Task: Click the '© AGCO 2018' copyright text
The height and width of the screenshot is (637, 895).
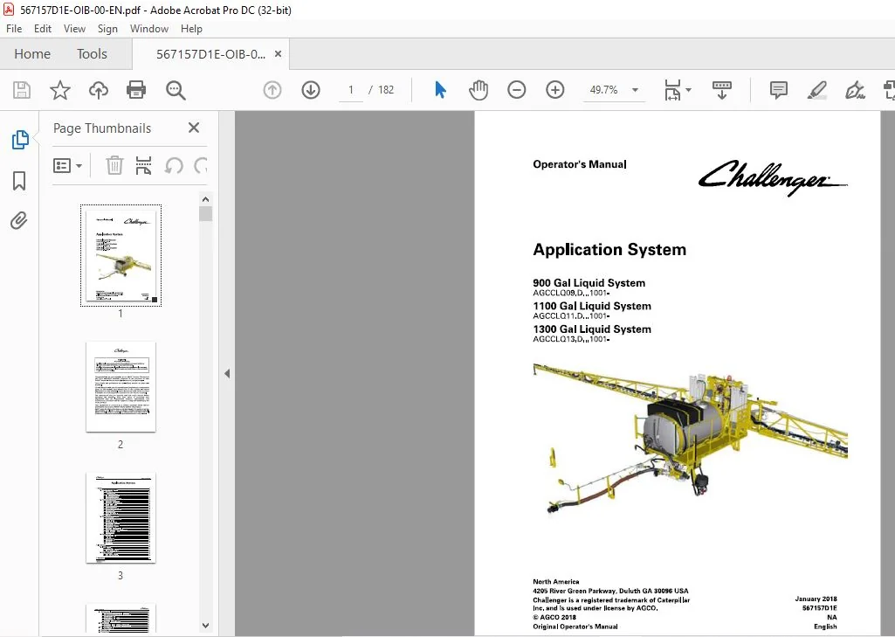Action: click(554, 617)
